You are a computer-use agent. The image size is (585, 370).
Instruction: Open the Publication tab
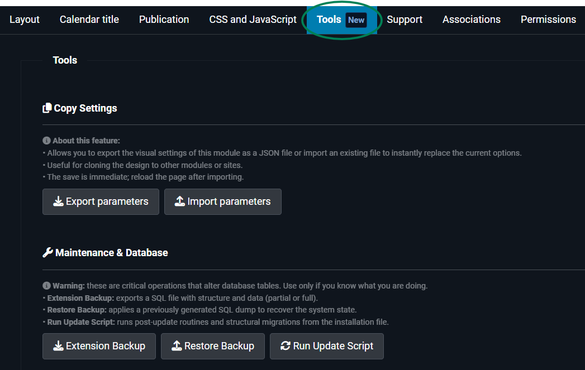coord(164,20)
